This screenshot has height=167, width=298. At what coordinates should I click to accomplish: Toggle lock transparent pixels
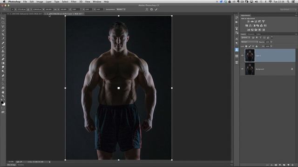click(x=246, y=46)
